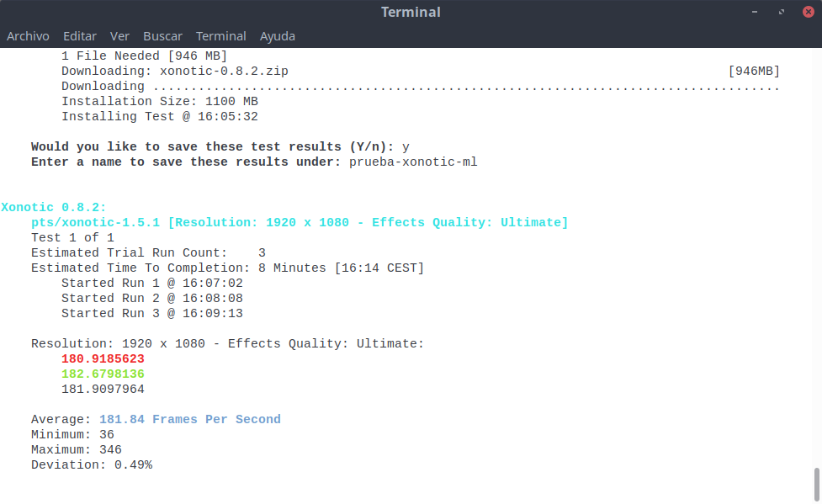Screen dimensions: 822x504
Task: Open the Terminal menu in menu bar
Action: pos(220,36)
